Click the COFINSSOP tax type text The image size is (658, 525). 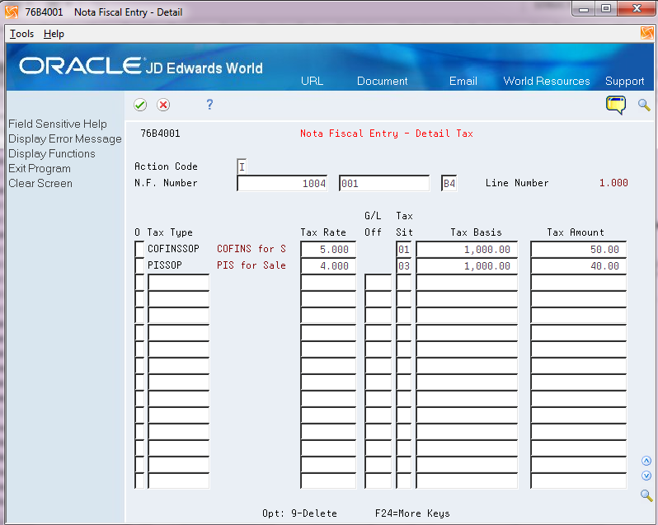pyautogui.click(x=173, y=249)
